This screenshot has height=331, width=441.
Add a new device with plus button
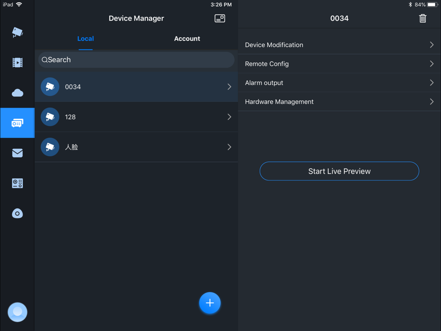[210, 303]
